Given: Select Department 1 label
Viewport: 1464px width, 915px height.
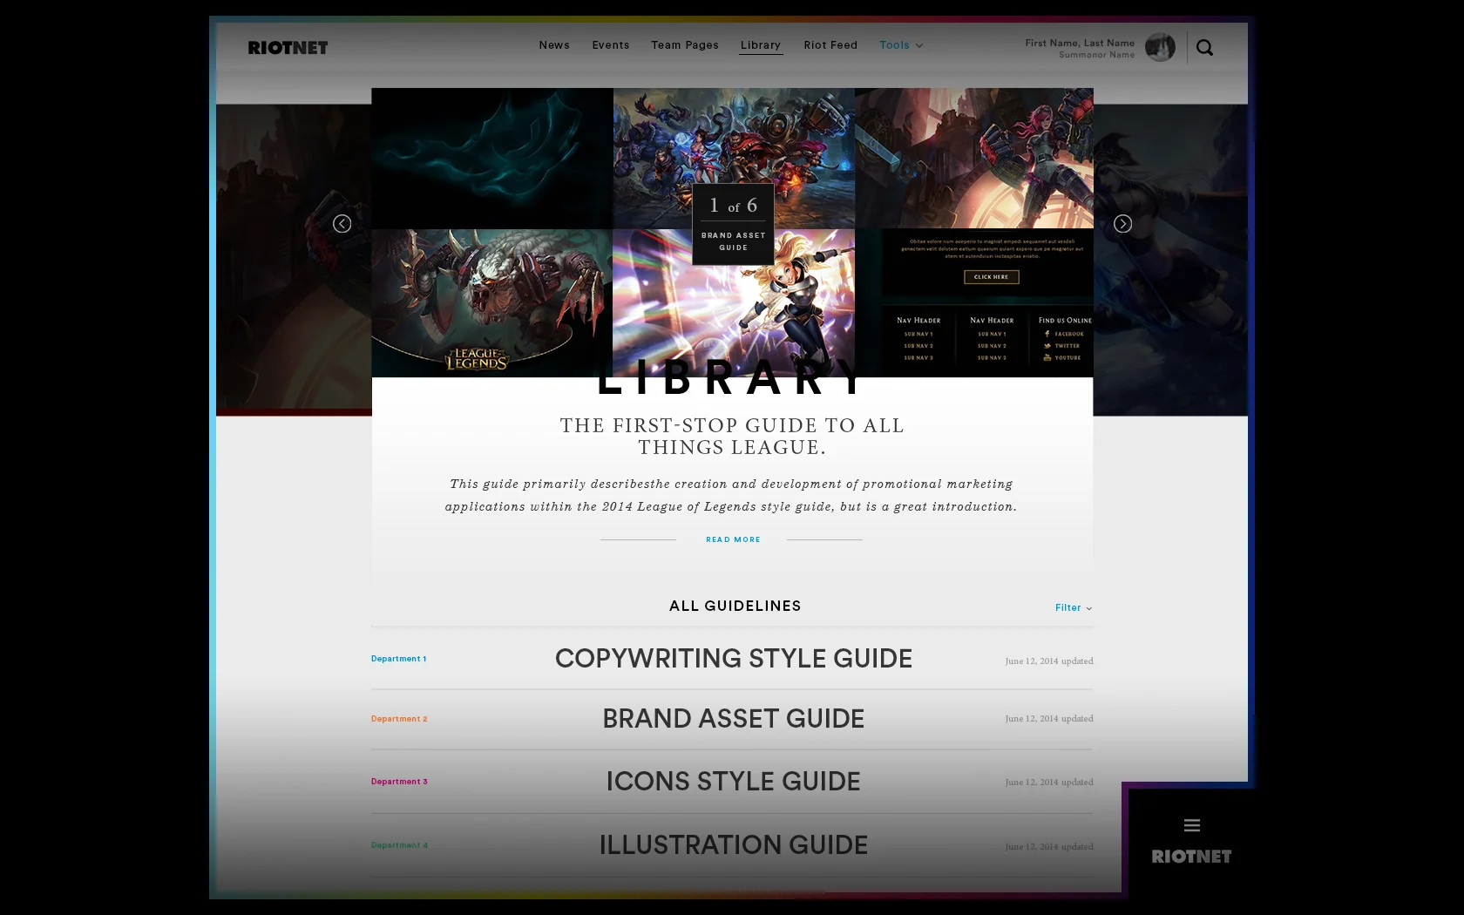Looking at the screenshot, I should click(x=399, y=659).
